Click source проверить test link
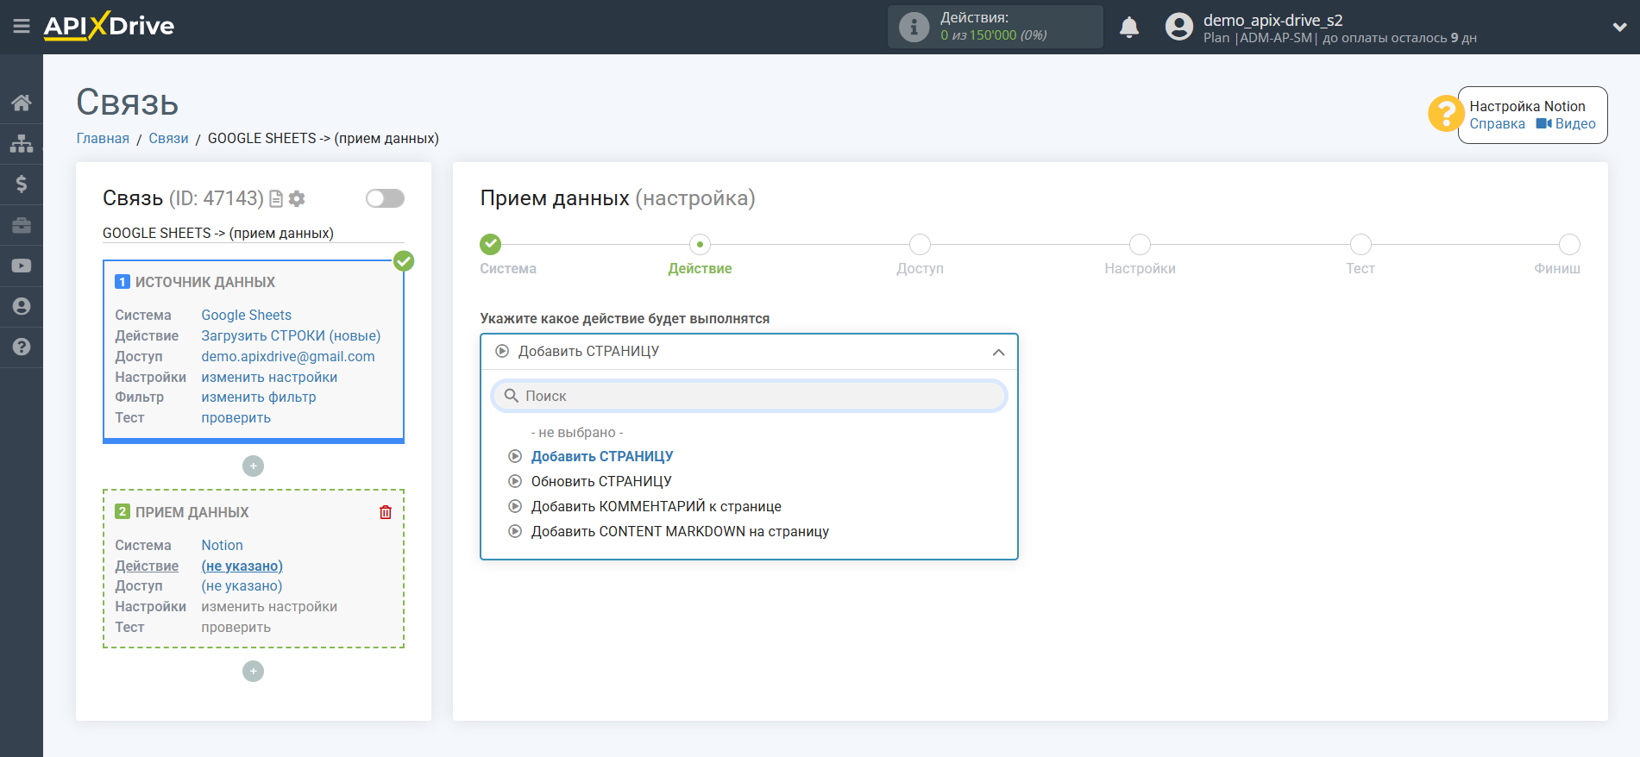The image size is (1640, 757). (x=236, y=418)
